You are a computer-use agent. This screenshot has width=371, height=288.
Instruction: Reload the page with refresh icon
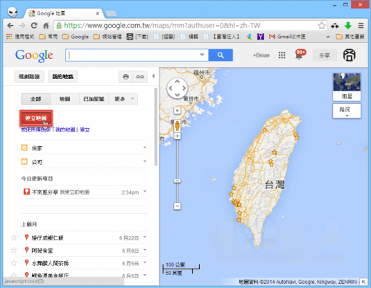coord(34,26)
